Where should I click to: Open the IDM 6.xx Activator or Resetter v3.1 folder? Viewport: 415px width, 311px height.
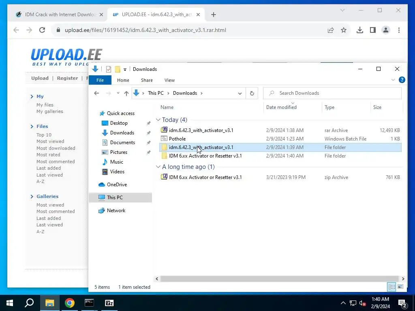coord(205,156)
